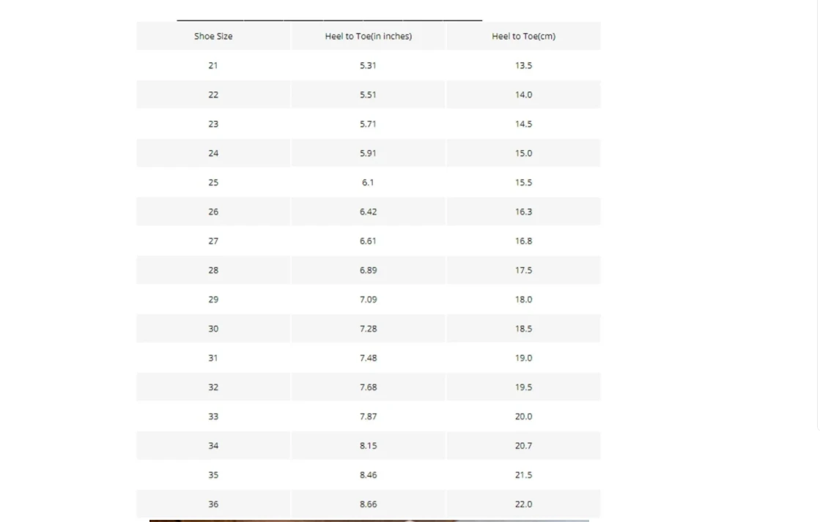
Task: Click the product image below the table
Action: (x=369, y=520)
